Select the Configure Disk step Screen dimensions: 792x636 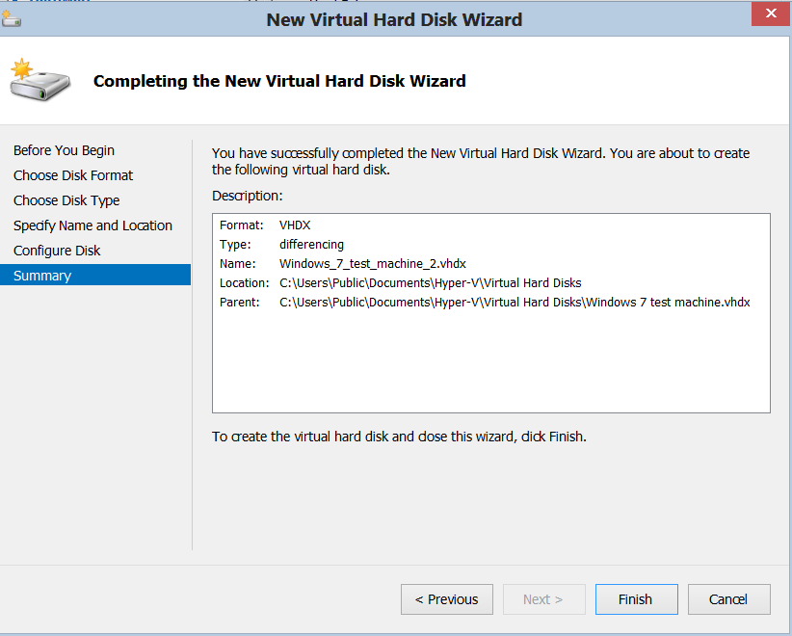60,251
